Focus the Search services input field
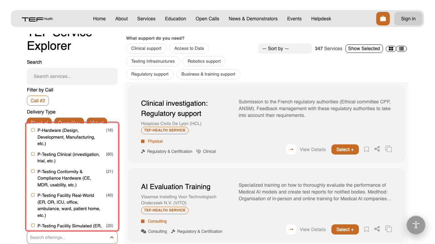This screenshot has height=244, width=435. point(72,76)
